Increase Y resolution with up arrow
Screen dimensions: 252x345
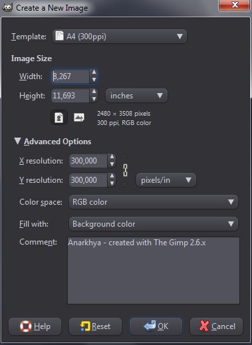pyautogui.click(x=112, y=176)
